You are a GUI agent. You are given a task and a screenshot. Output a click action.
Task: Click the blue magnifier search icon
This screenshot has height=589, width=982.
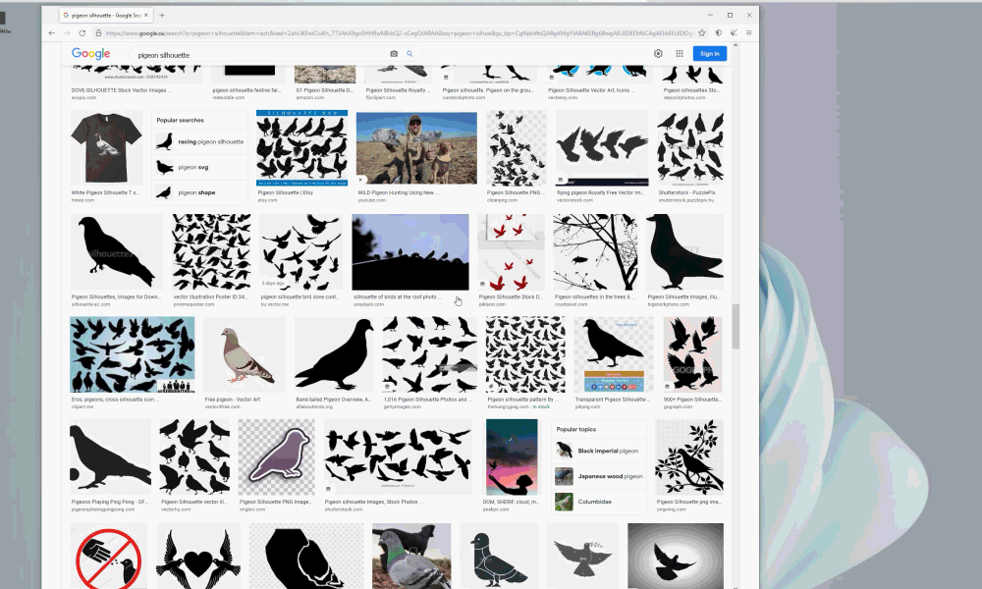coord(409,54)
